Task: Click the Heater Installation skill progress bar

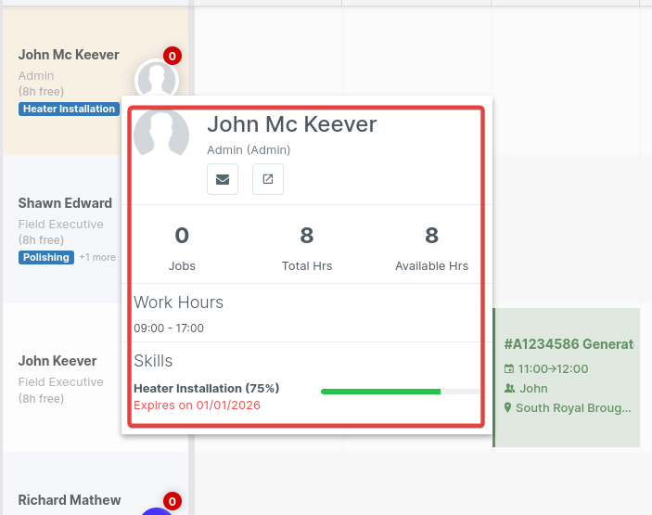Action: [x=400, y=392]
